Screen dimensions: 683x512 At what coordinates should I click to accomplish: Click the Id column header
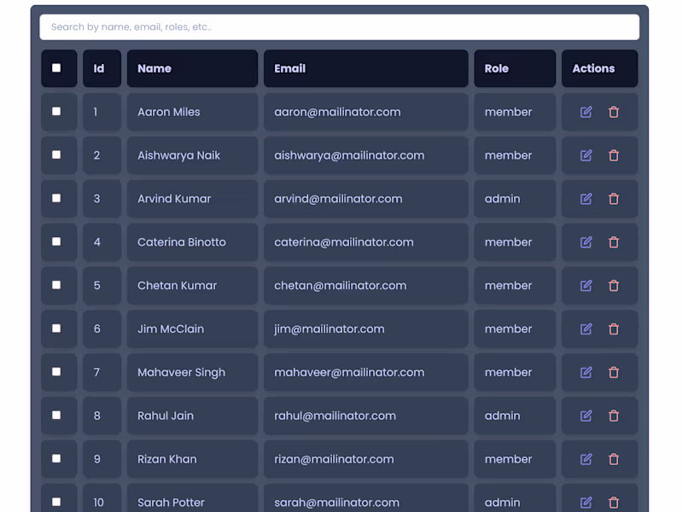[x=100, y=67]
